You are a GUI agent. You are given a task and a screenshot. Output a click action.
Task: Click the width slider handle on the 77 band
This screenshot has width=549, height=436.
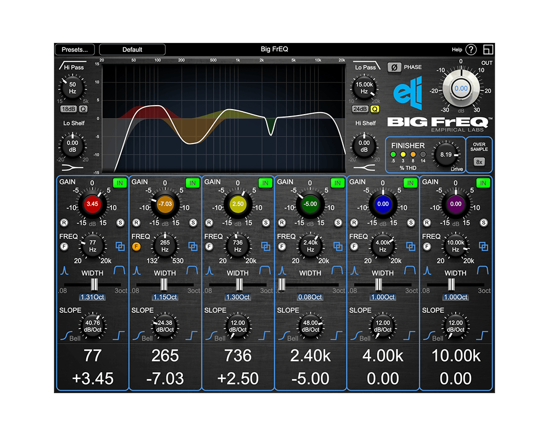pos(94,285)
